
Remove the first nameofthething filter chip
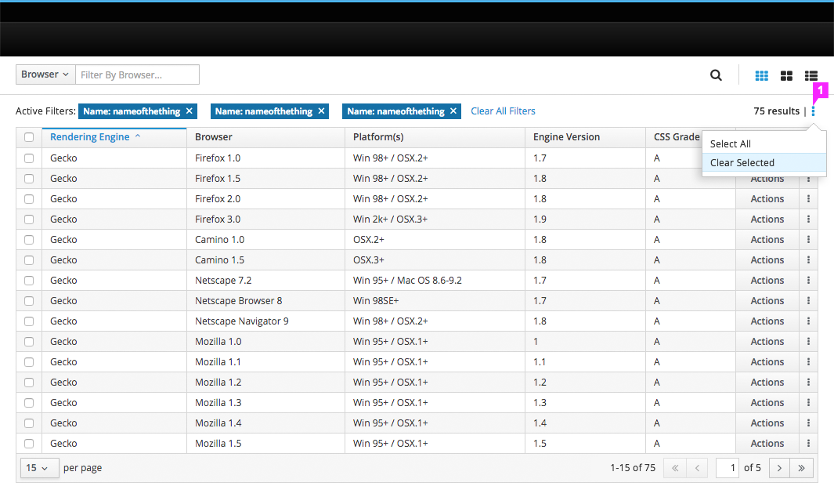click(190, 111)
